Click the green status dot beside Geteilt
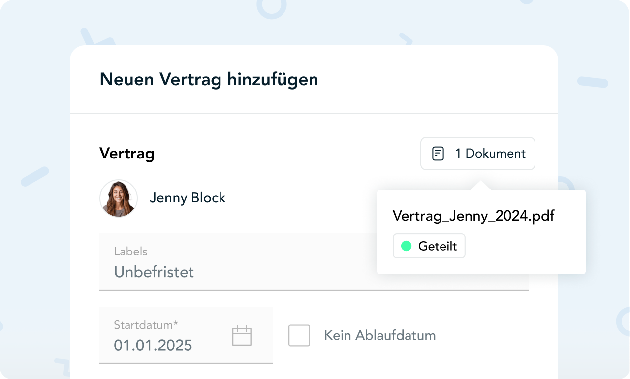The width and height of the screenshot is (630, 379). [406, 246]
